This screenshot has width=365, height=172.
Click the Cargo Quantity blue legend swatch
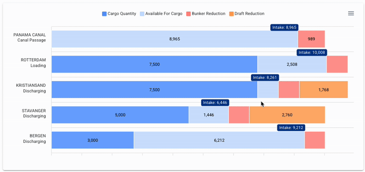(104, 14)
